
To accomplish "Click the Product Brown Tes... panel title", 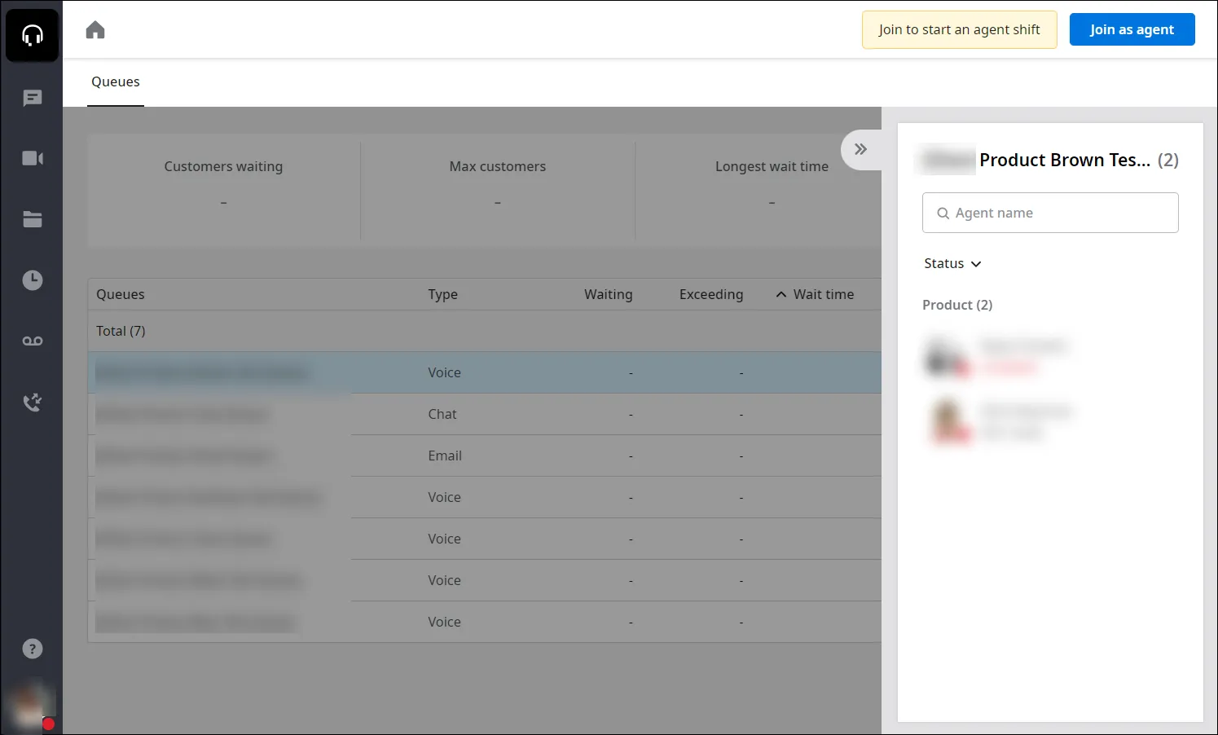I will coord(1065,160).
